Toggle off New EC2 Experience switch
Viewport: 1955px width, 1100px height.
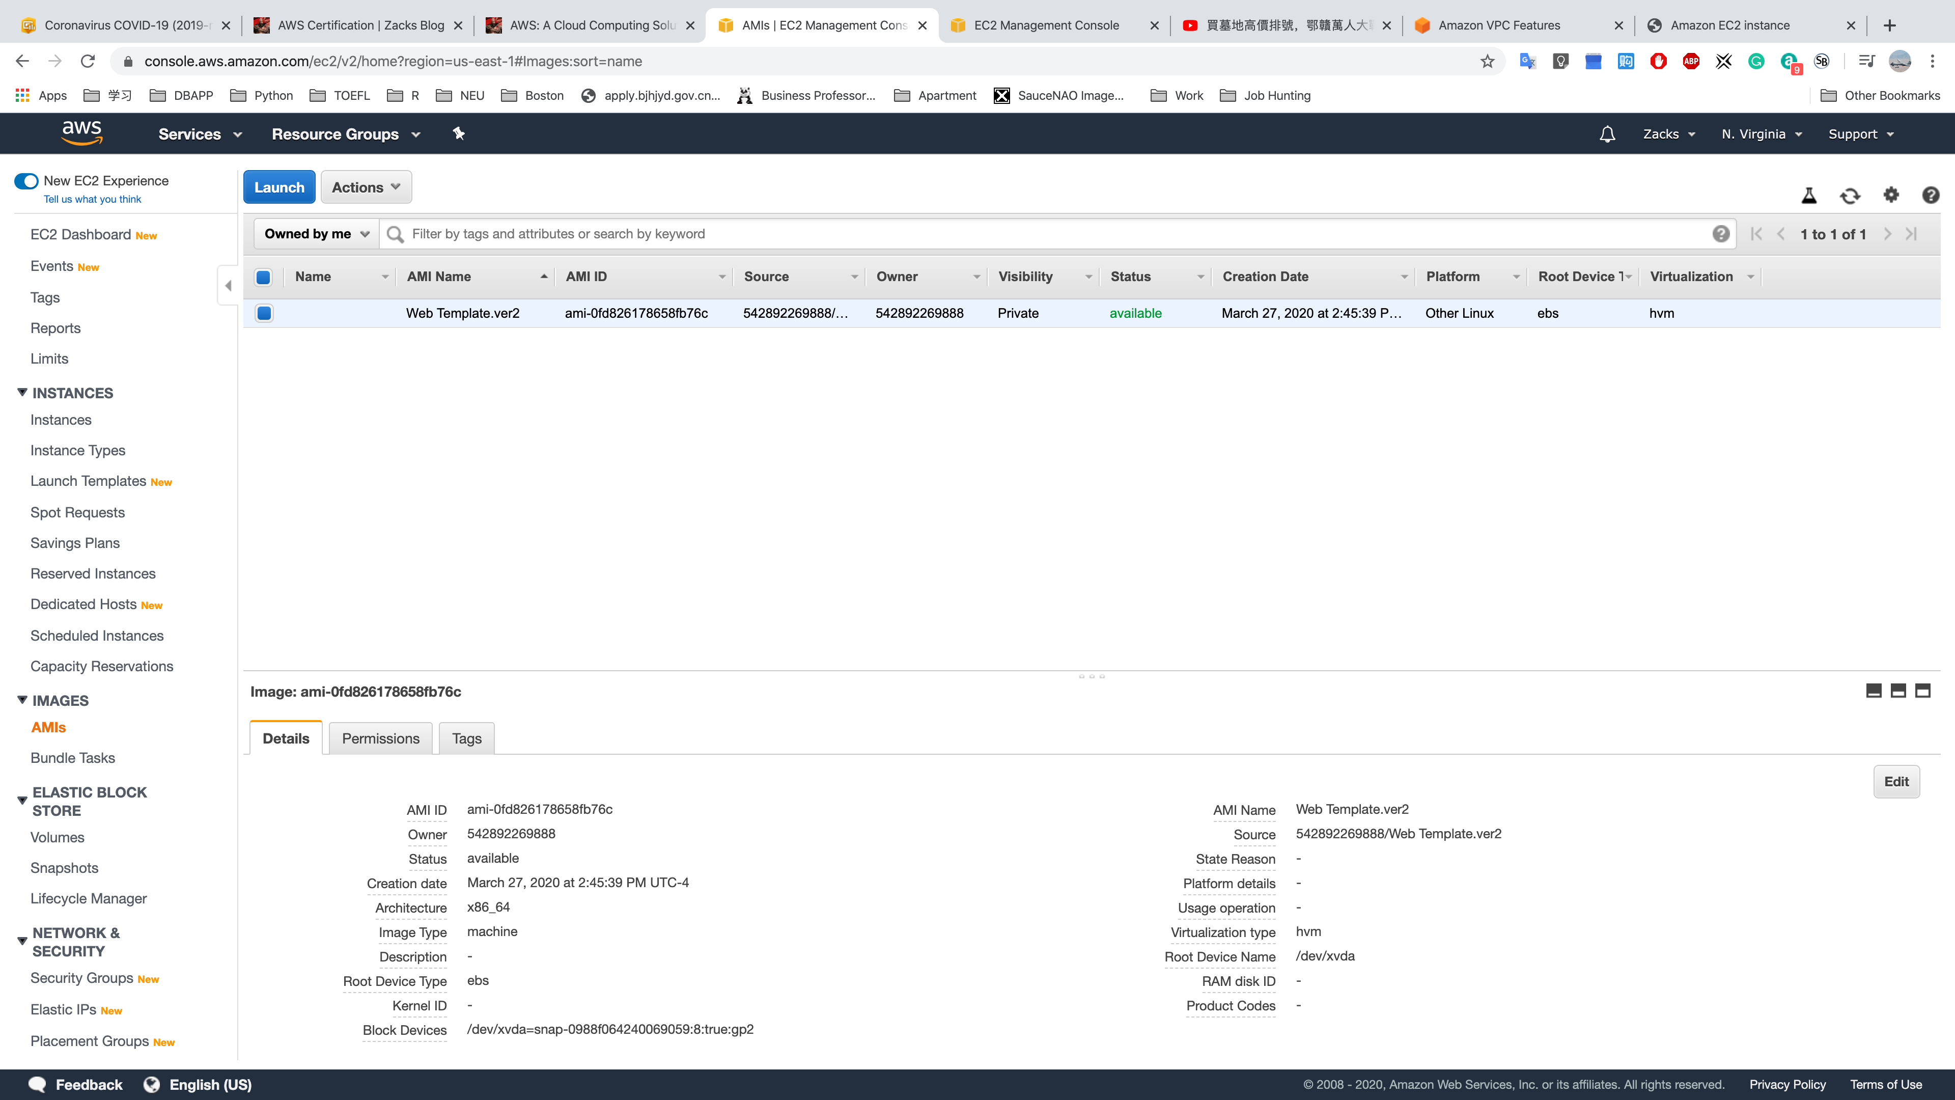click(x=26, y=181)
